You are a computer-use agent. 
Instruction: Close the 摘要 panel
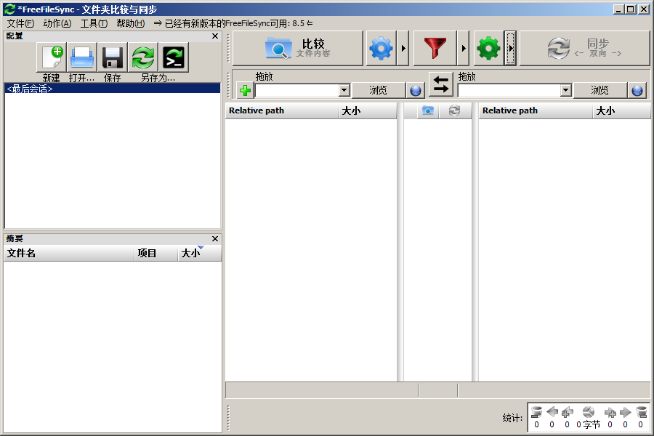(215, 238)
